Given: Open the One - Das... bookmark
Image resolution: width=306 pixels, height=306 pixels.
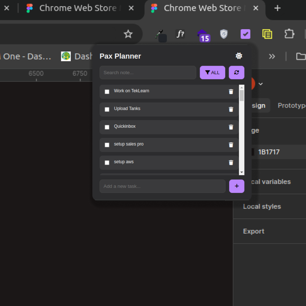Looking at the screenshot, I should pos(25,56).
